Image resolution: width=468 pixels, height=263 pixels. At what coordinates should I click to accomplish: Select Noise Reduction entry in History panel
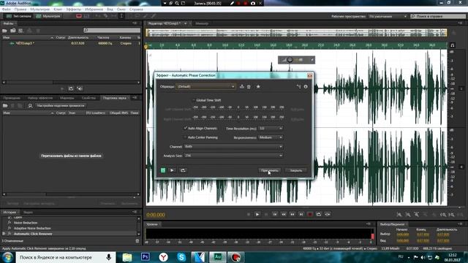[26, 223]
